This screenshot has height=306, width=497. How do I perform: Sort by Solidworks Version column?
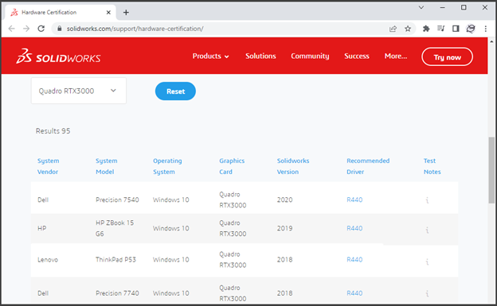293,166
